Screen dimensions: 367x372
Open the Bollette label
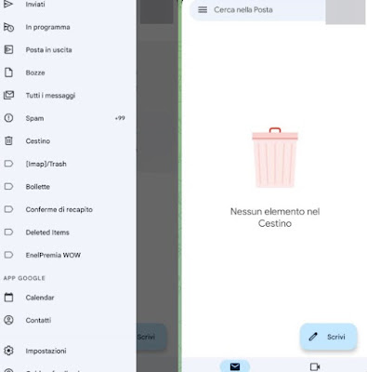click(68, 187)
